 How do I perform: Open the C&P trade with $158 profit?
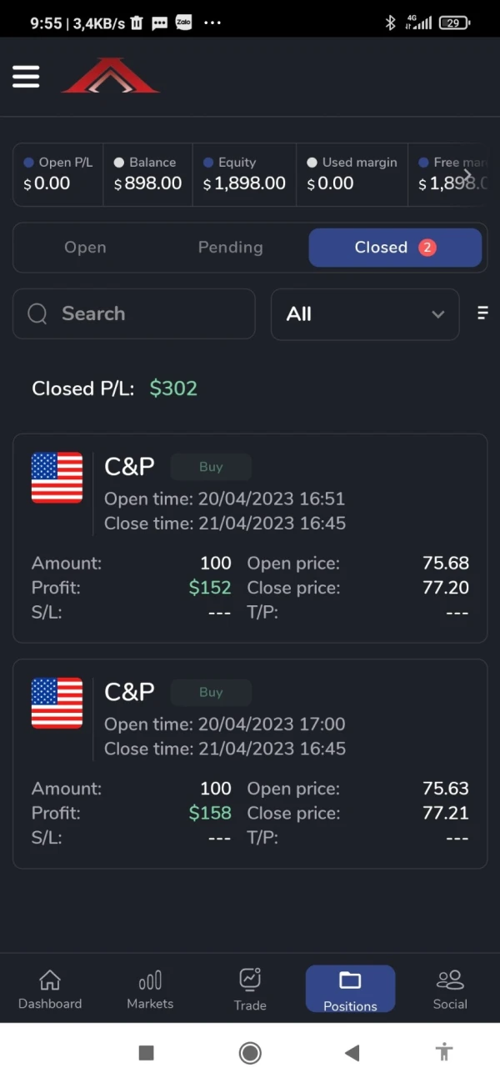[250, 764]
